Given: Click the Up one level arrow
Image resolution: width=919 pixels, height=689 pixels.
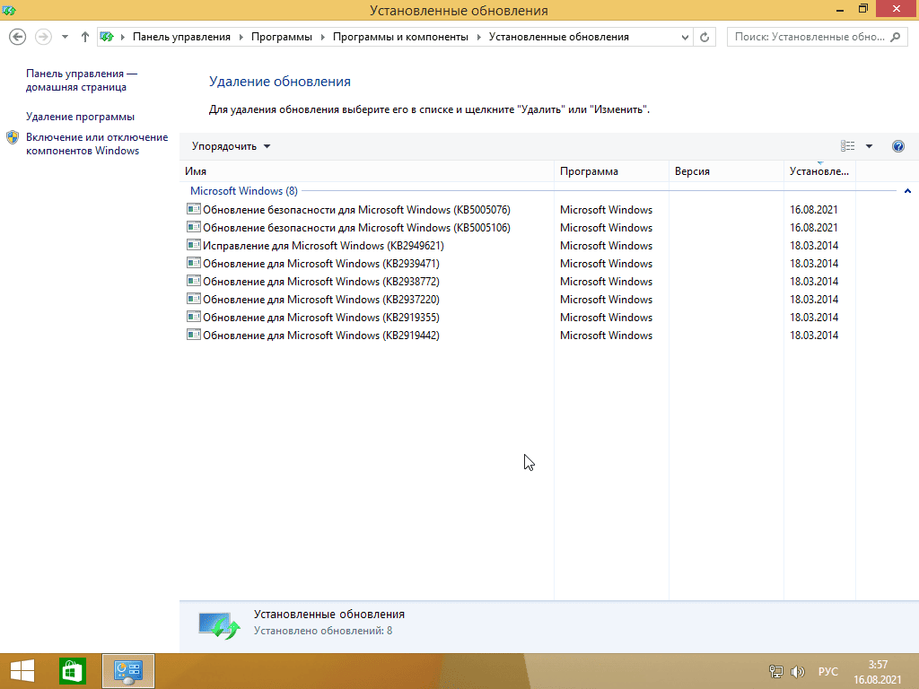Looking at the screenshot, I should pyautogui.click(x=85, y=37).
